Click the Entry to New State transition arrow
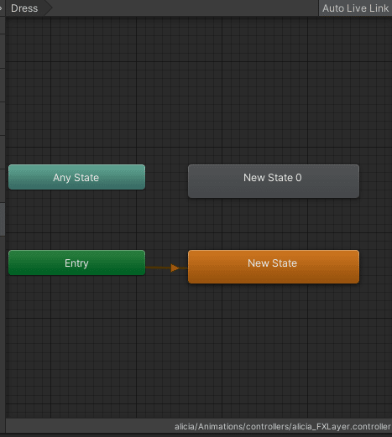Viewport: 392px width, 437px height. 175,268
